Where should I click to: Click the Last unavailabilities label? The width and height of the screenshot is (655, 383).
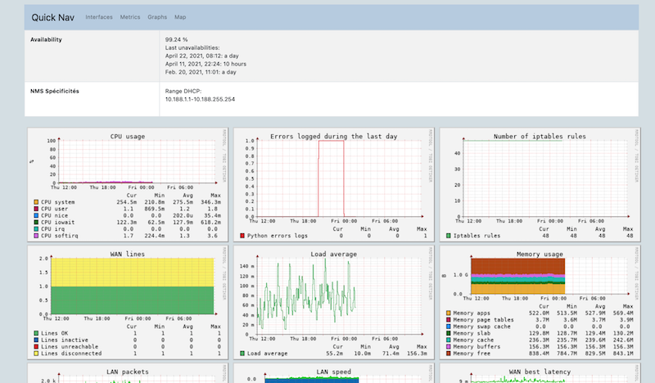point(192,47)
